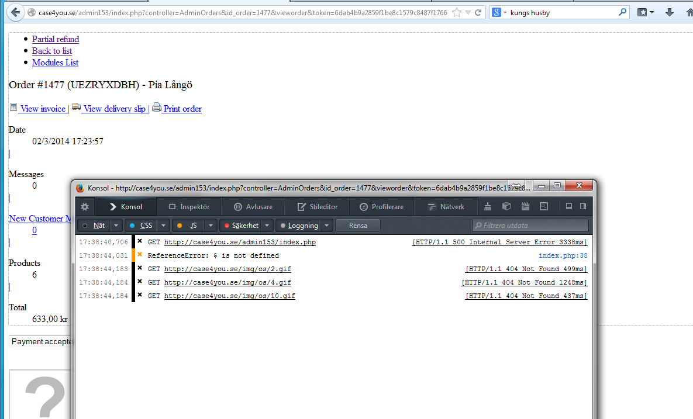Switch to the Konsol tab
Viewport: 693px width, 419px height.
coord(126,207)
